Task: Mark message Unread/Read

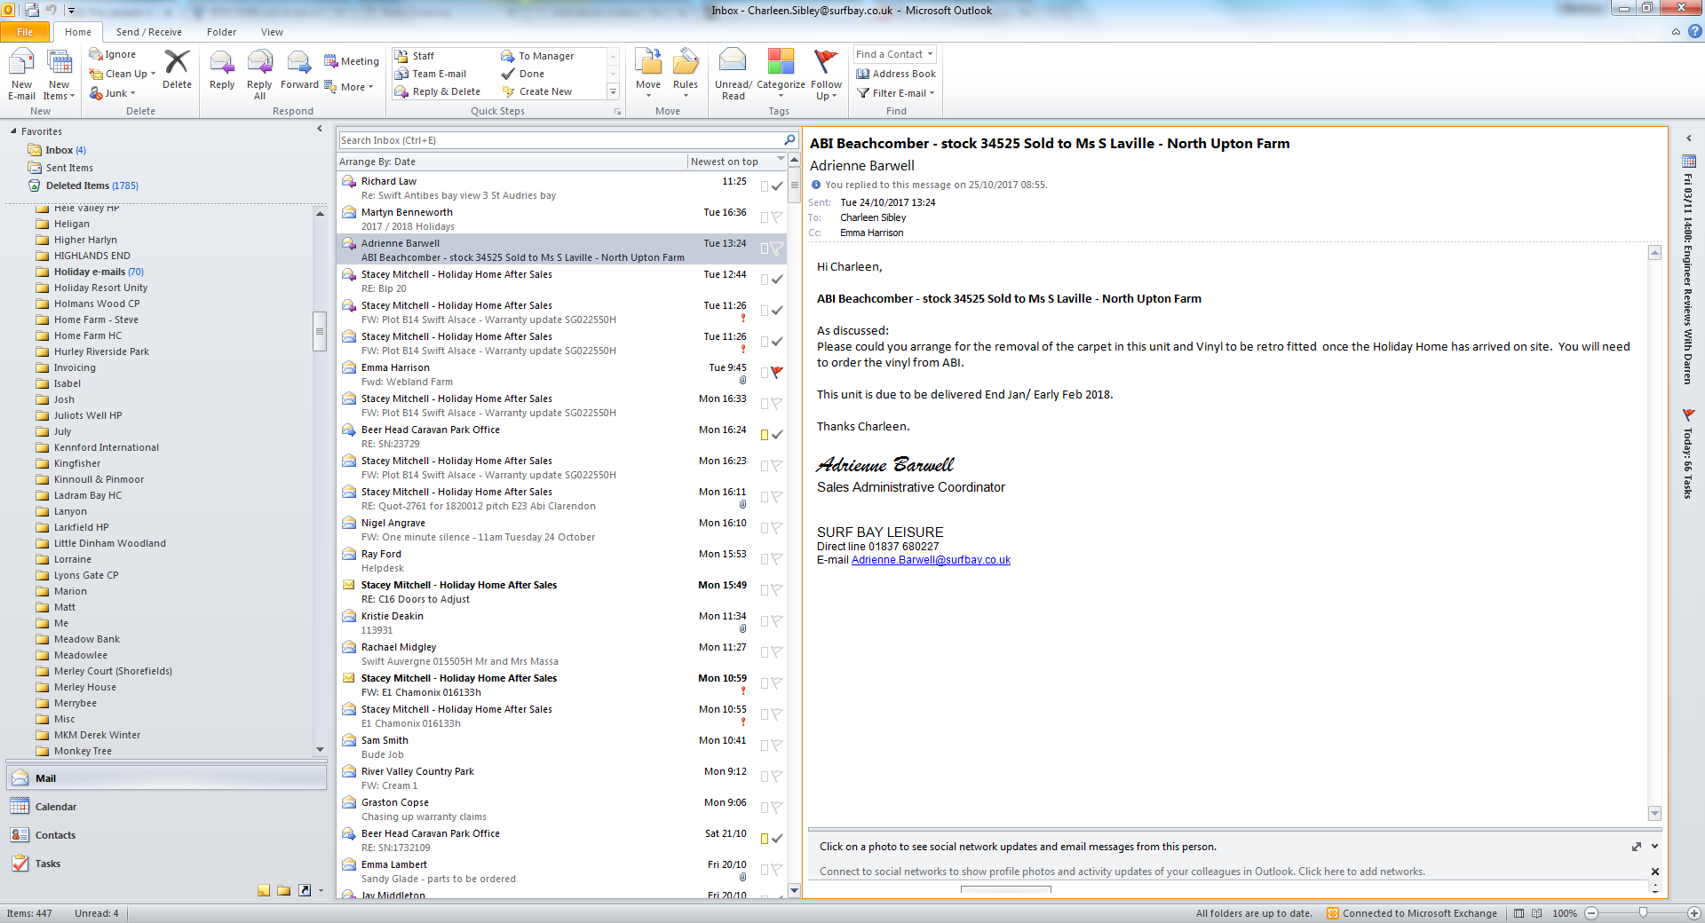Action: (734, 75)
